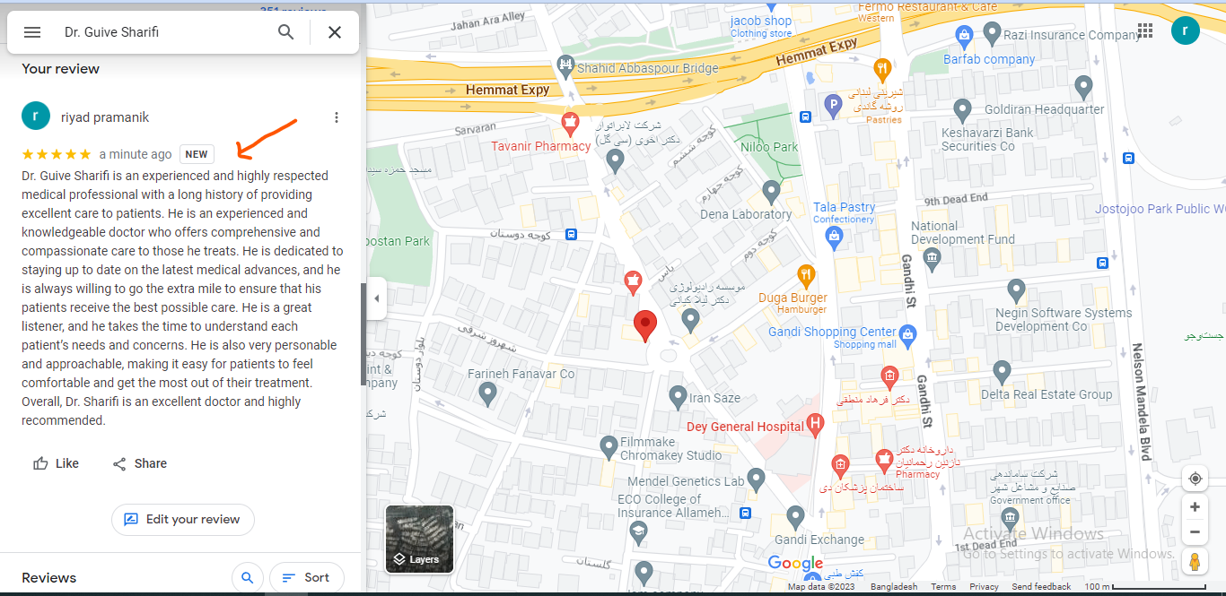The height and width of the screenshot is (596, 1226).
Task: Select the parking P marker
Action: click(x=833, y=105)
